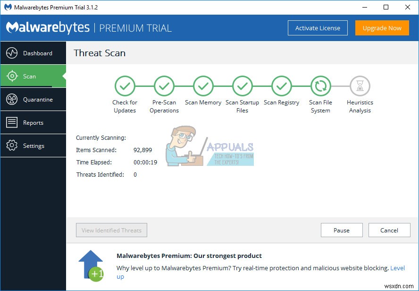419x291 pixels.
Task: Click the Pre-Scan Operations checkmark circle
Action: point(164,86)
